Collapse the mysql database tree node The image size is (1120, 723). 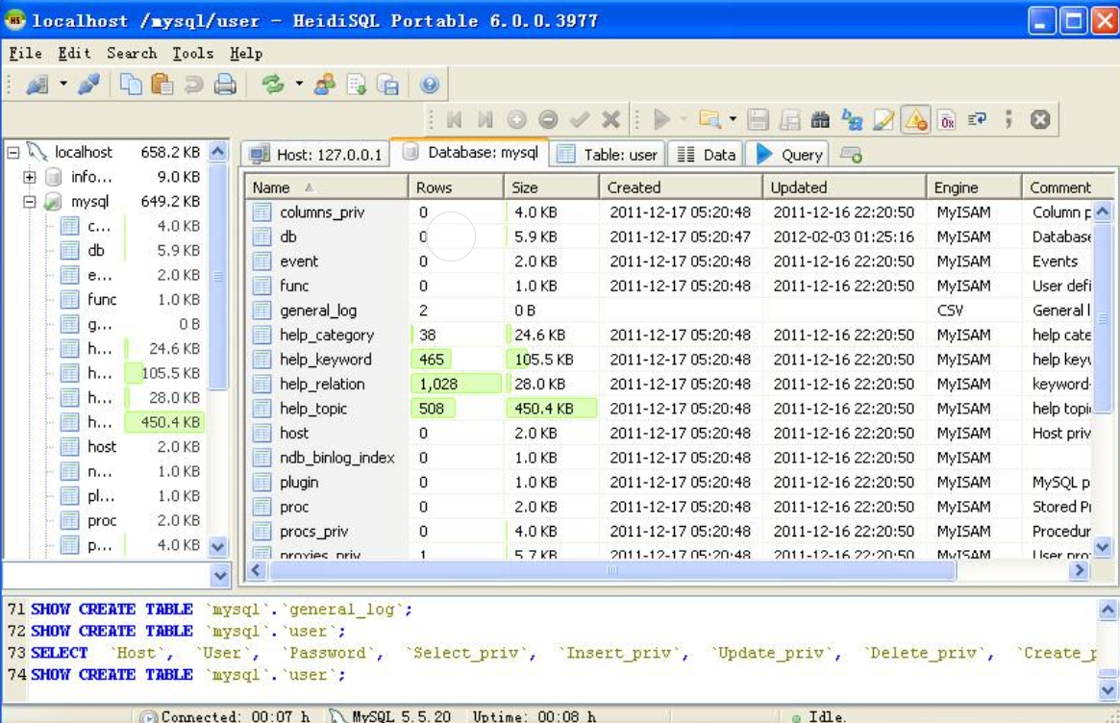click(30, 202)
